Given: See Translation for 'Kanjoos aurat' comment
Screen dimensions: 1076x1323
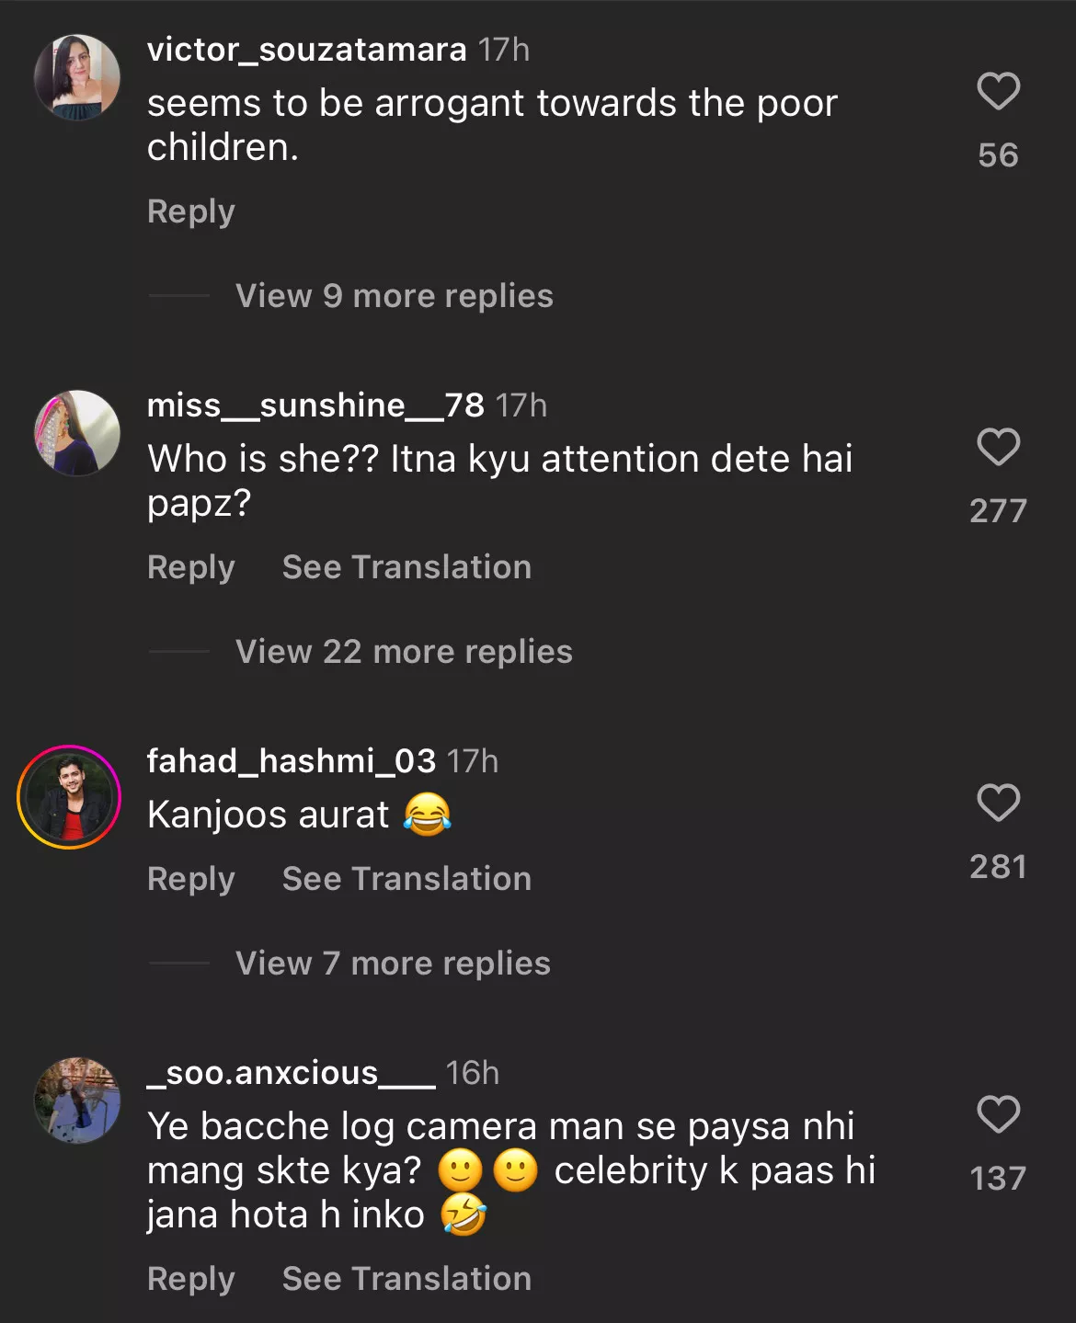Looking at the screenshot, I should pos(406,879).
